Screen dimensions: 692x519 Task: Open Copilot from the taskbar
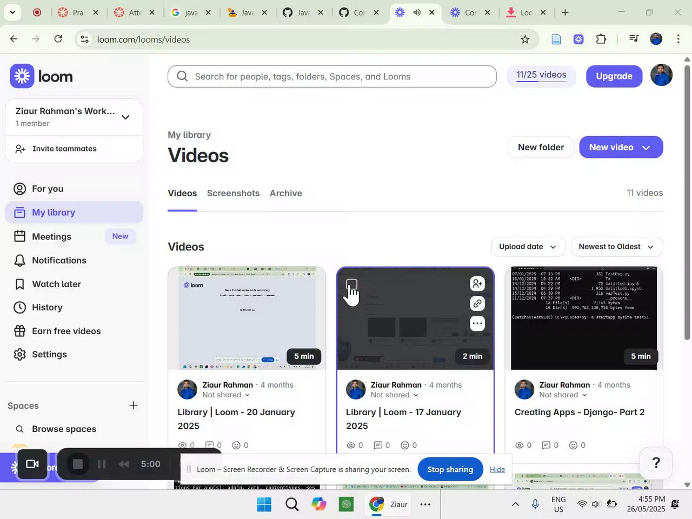pos(319,504)
